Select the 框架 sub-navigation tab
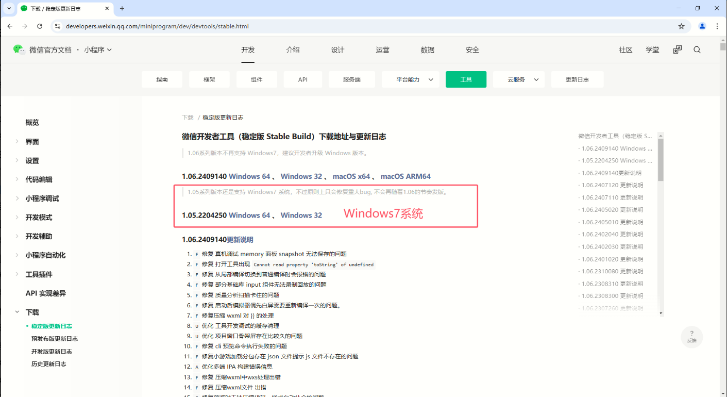 [209, 79]
